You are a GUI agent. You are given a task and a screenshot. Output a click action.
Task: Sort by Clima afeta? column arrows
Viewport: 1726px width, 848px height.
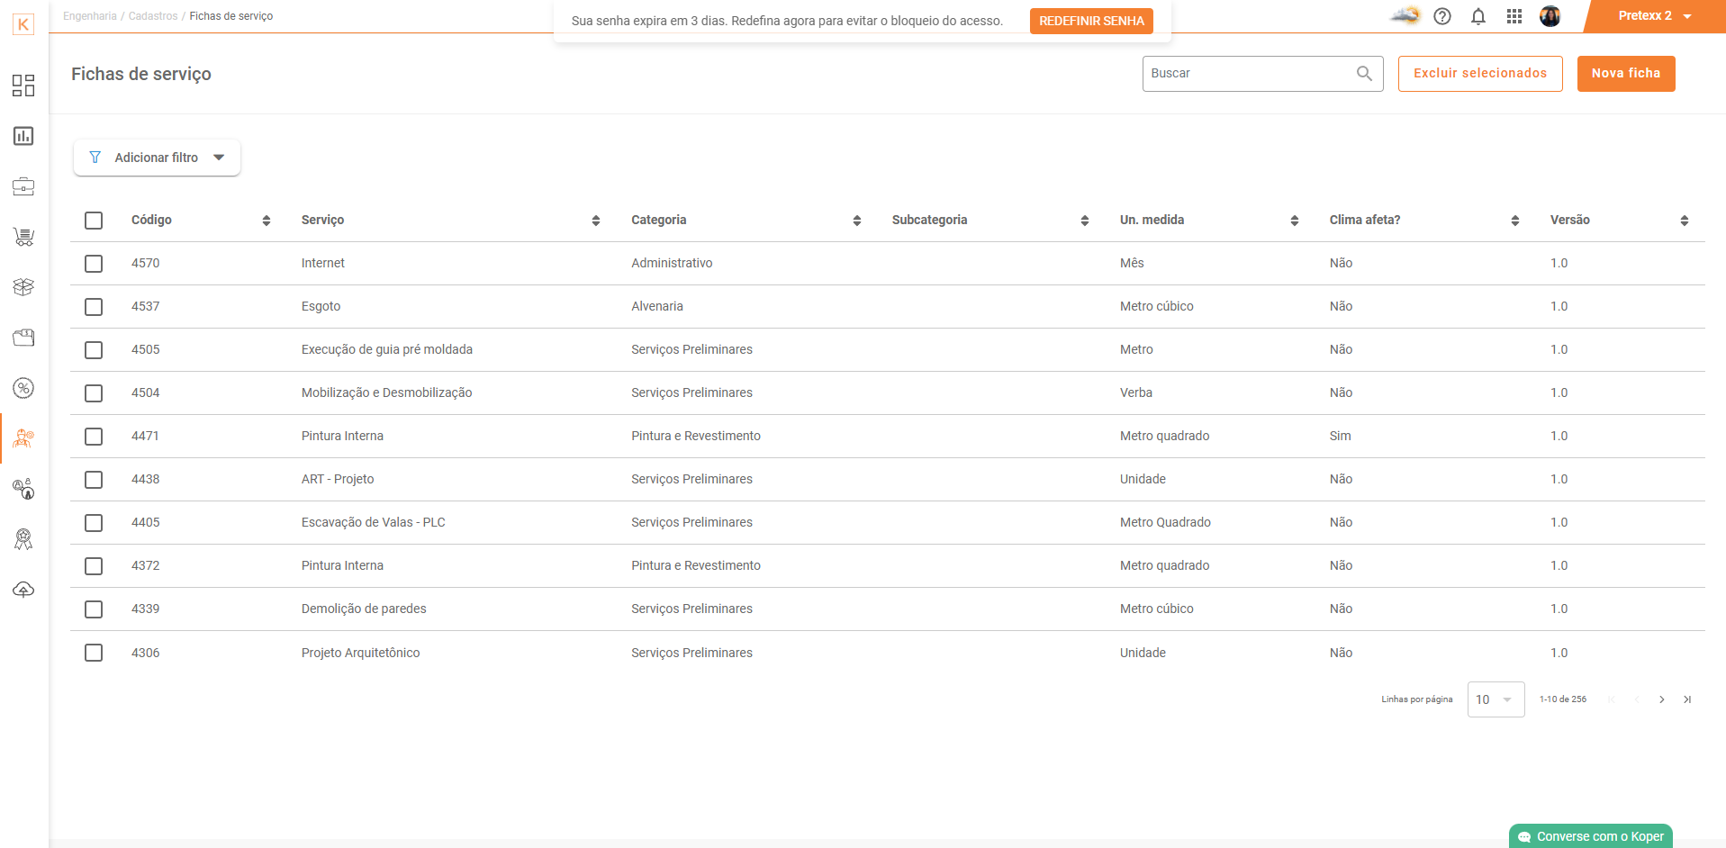pyautogui.click(x=1515, y=221)
